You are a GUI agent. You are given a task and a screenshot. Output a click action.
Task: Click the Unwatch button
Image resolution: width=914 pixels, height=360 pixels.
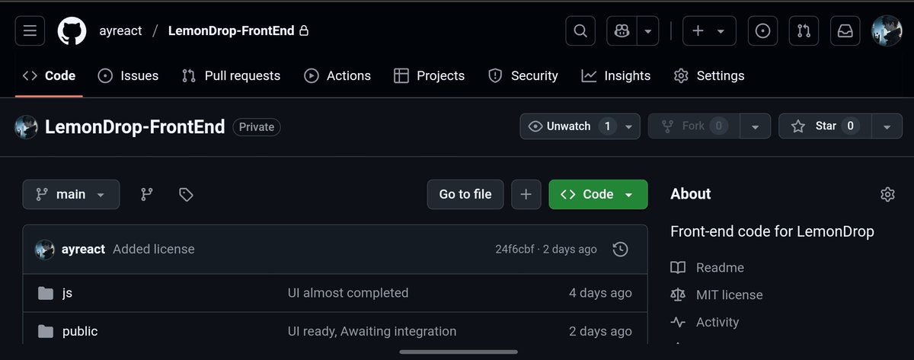click(569, 126)
